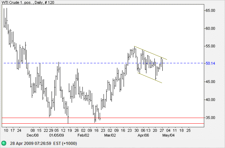Click the 60.00 price axis label
The image size is (225, 148).
210,28
